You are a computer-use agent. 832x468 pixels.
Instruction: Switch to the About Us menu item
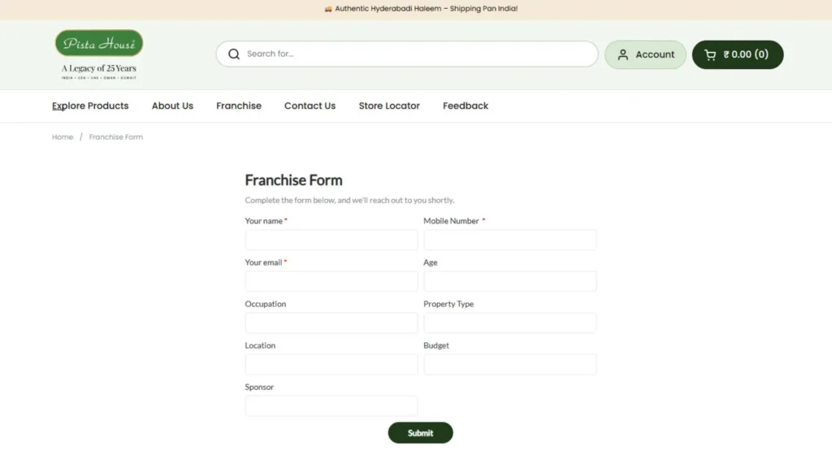tap(172, 106)
